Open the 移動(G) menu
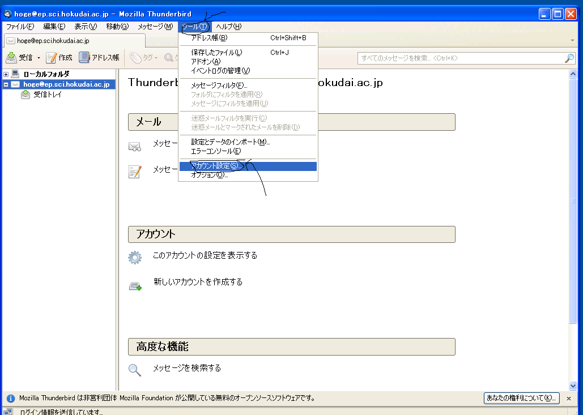583x415 pixels. pos(117,27)
